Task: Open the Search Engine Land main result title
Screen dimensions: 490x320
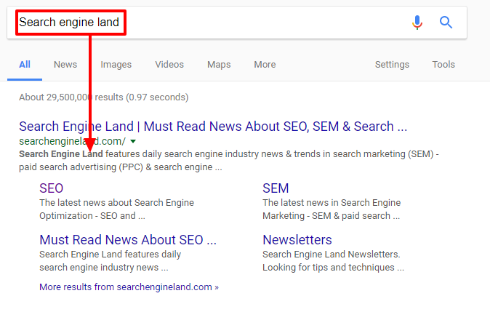Action: tap(213, 127)
